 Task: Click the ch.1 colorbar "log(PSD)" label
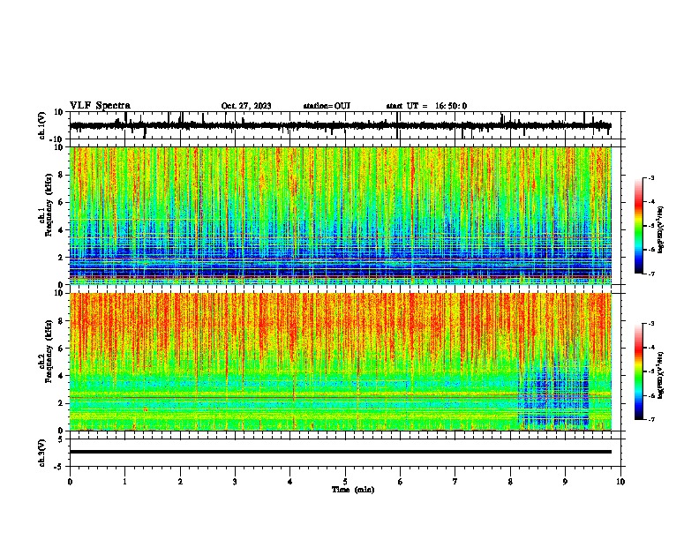click(x=660, y=229)
